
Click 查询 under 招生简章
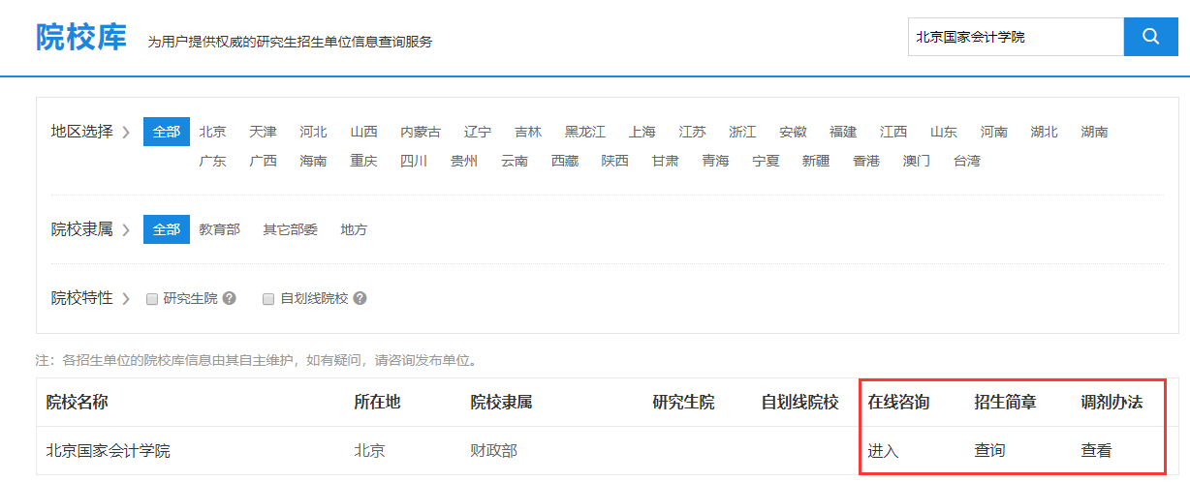(x=989, y=450)
